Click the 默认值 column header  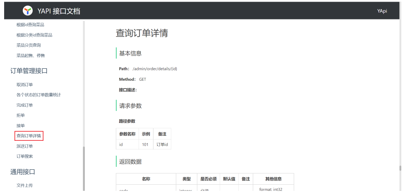click(229, 179)
